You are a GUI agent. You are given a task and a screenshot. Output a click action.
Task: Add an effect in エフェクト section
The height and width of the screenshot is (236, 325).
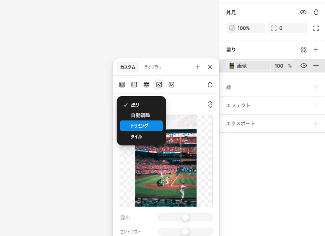coord(316,105)
